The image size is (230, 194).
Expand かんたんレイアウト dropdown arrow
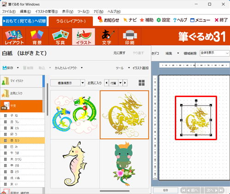click(82, 68)
